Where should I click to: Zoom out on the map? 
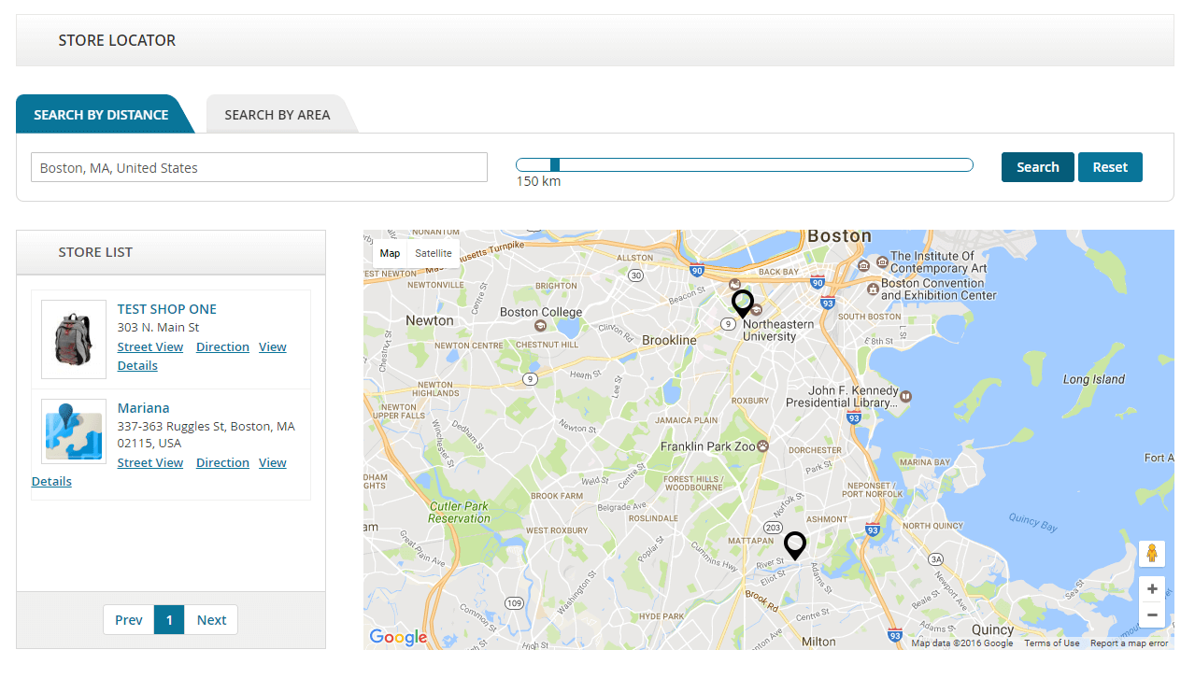coord(1152,614)
